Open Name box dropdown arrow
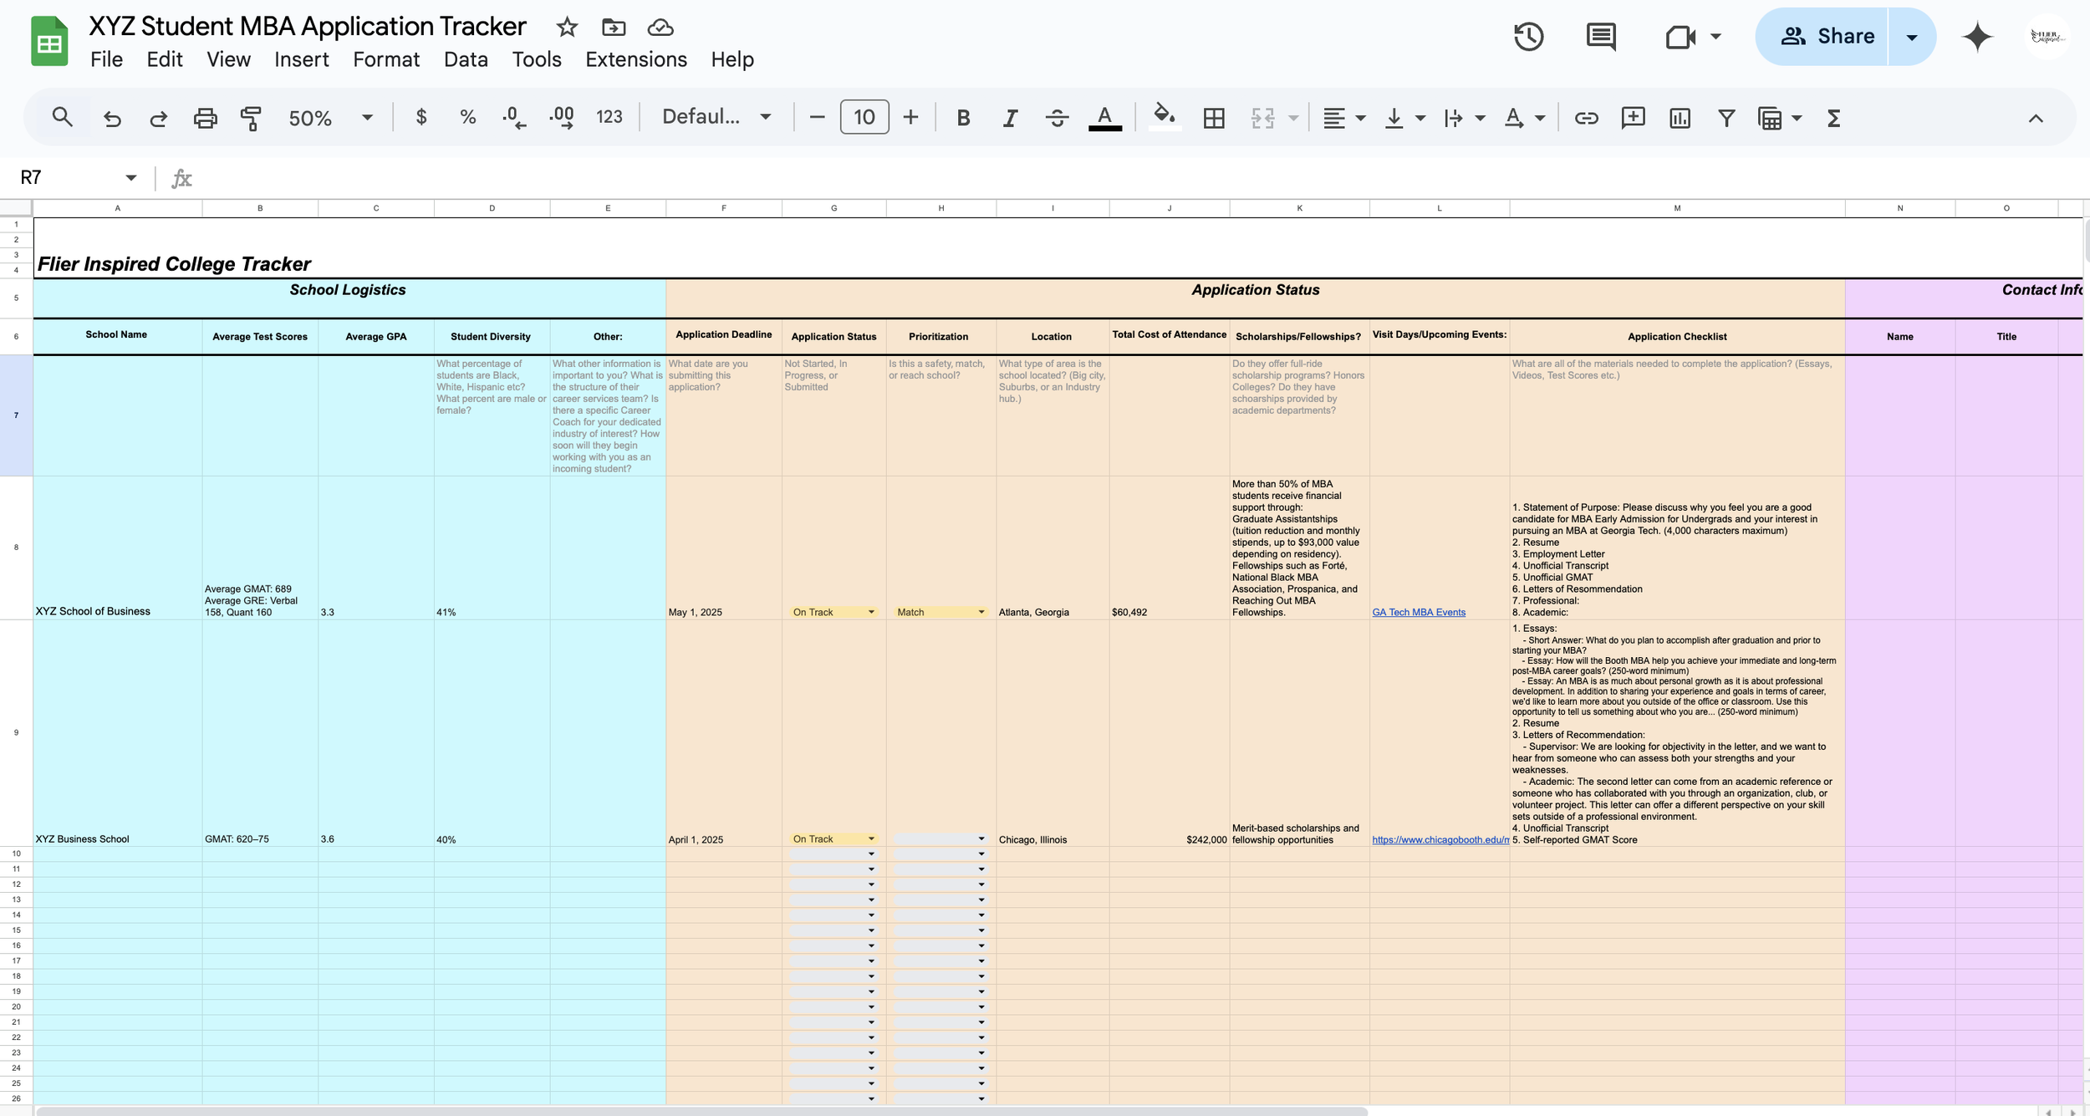Image resolution: width=2090 pixels, height=1116 pixels. click(x=130, y=177)
